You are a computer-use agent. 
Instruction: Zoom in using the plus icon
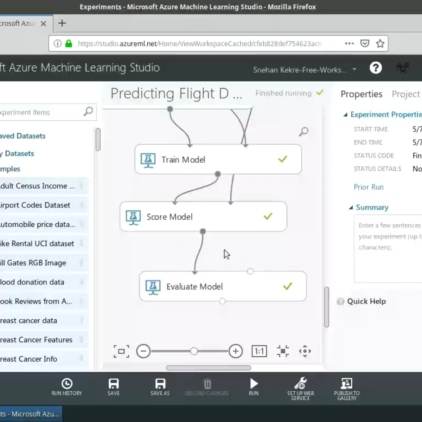[x=236, y=351]
